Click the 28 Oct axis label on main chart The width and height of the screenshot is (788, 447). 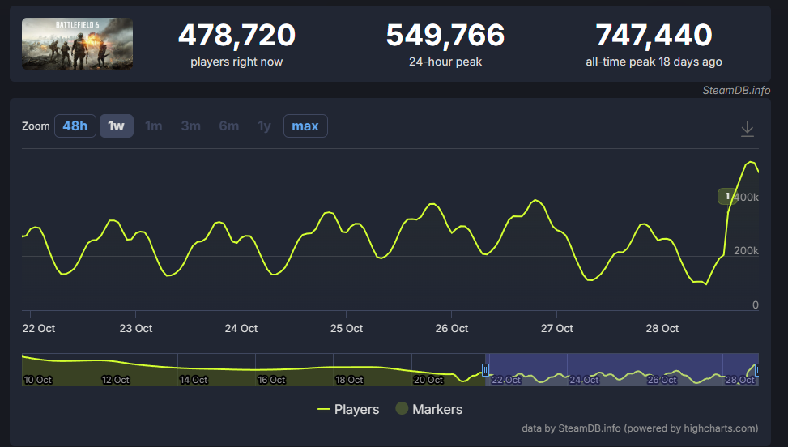(662, 329)
